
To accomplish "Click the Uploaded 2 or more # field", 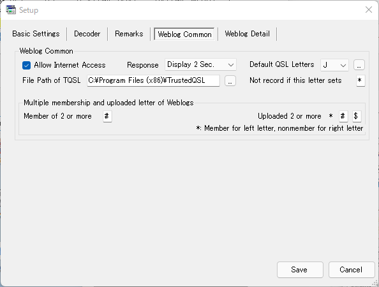I will 343,117.
